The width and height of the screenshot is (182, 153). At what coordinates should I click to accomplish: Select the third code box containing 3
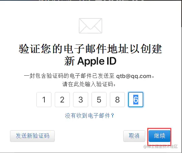click(x=80, y=99)
